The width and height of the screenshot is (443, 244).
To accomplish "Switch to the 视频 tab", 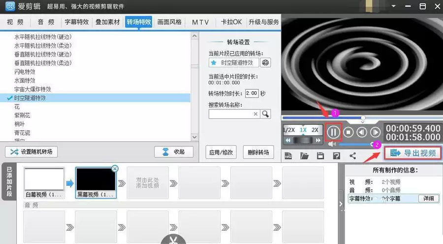I will pyautogui.click(x=15, y=22).
